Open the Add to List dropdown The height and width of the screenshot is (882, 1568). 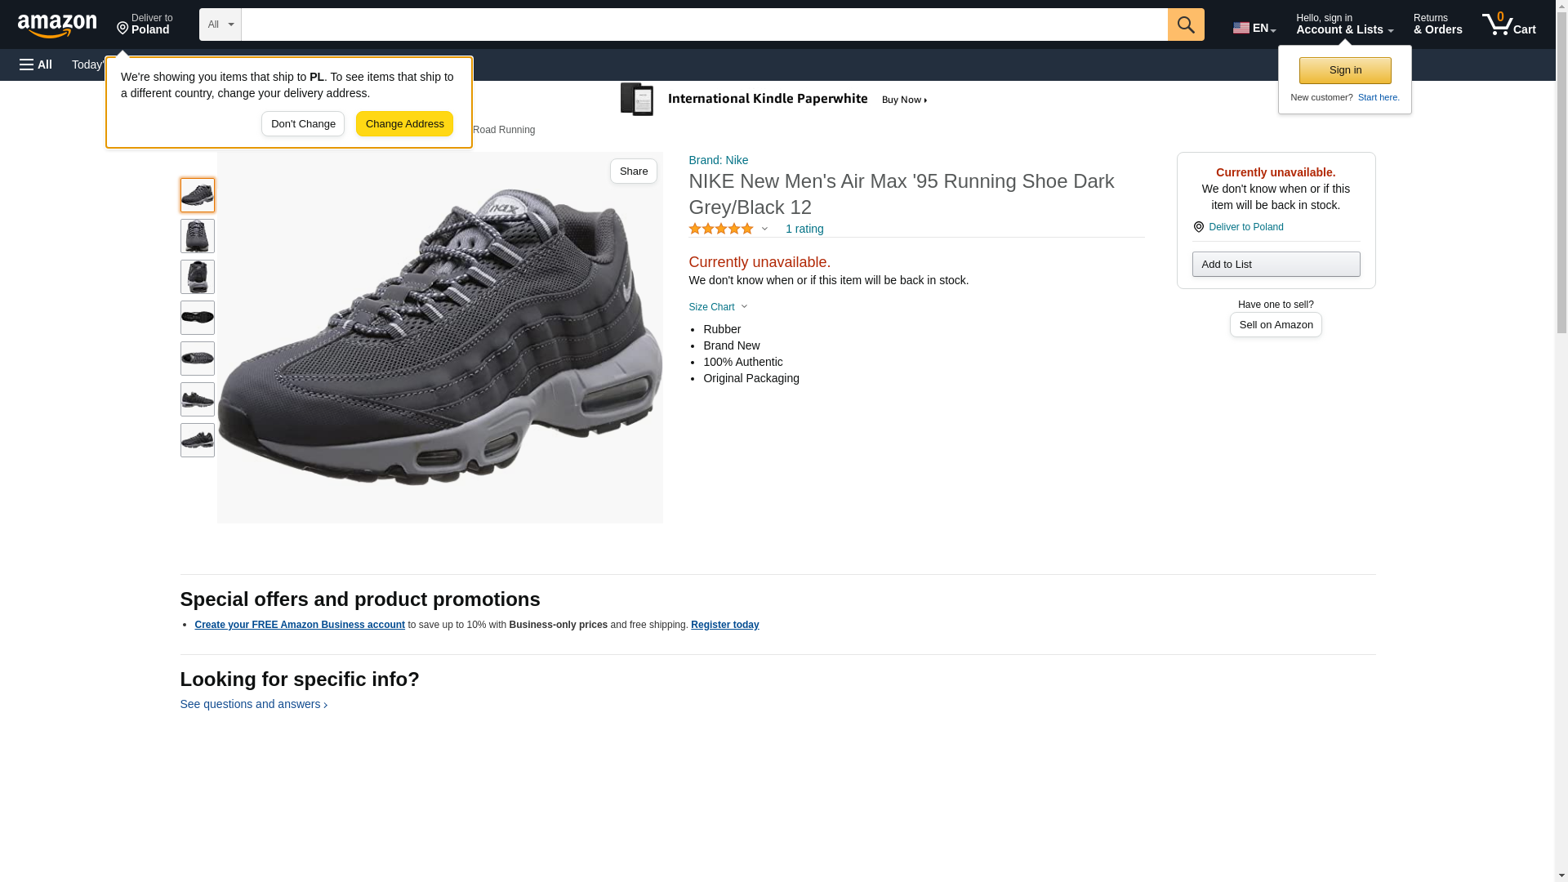point(1276,265)
